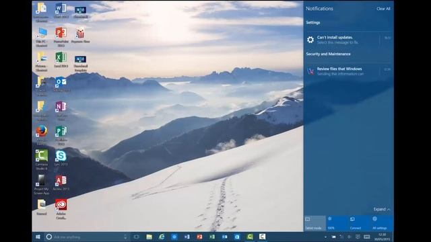Launch Internet Explorer from the taskbar
Screen dimensions: 431x242
coord(162,237)
